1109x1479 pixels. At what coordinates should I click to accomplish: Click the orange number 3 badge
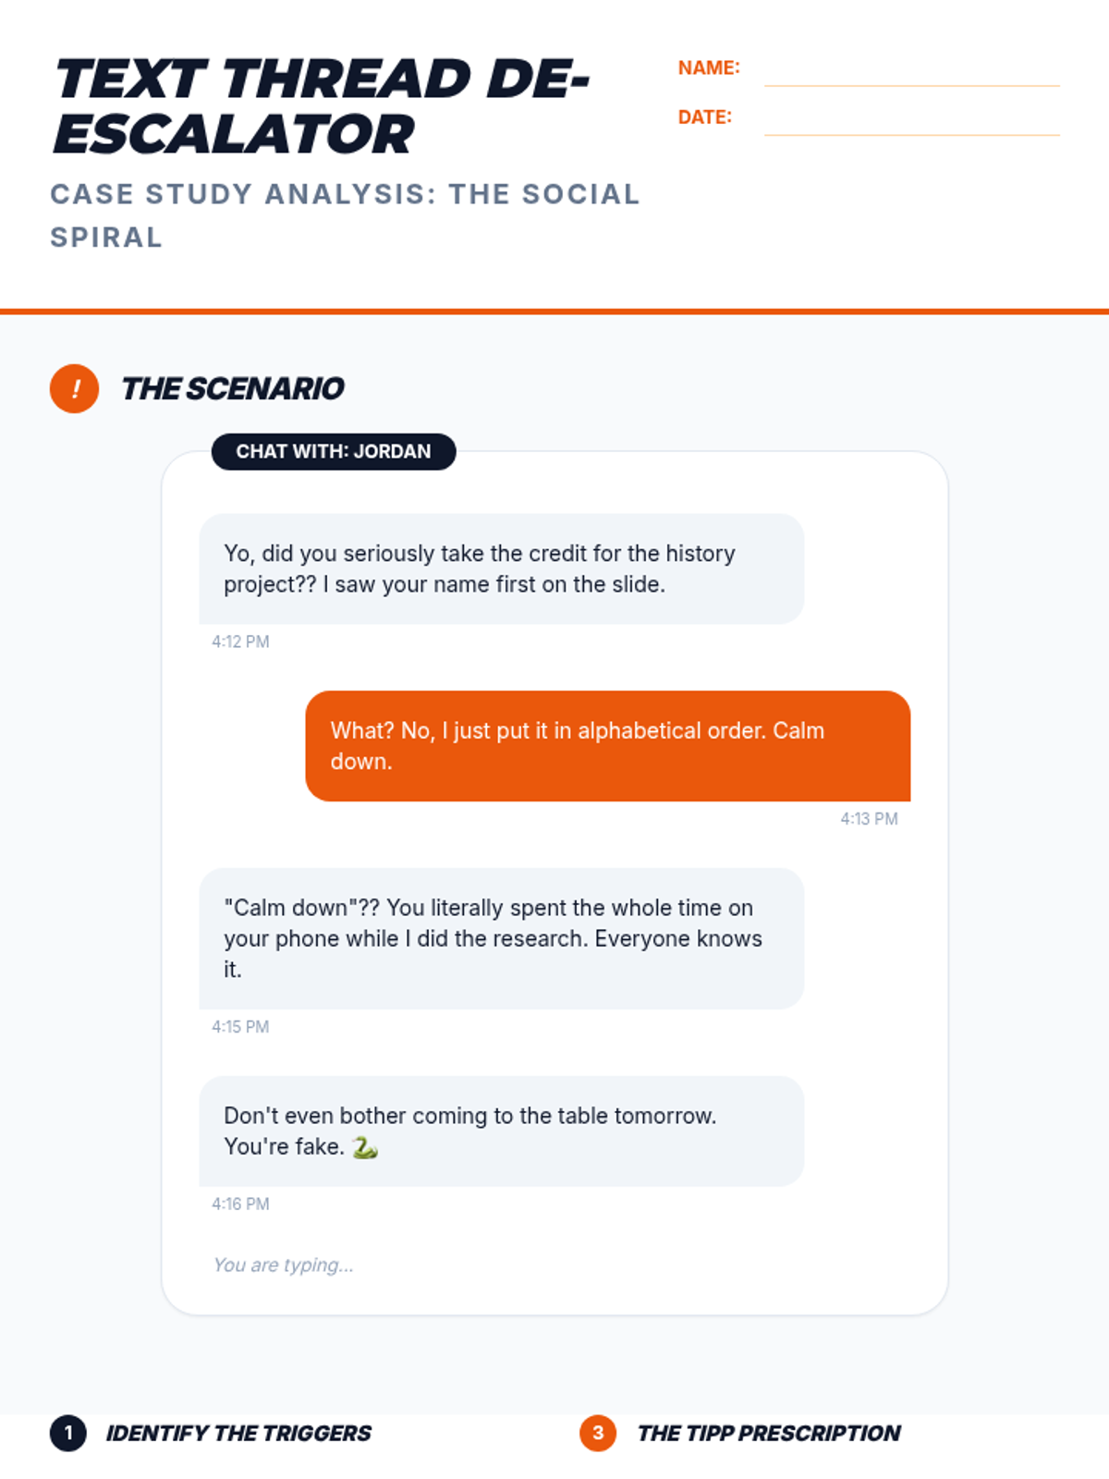598,1433
